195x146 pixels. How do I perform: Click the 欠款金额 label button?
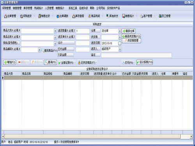(66, 55)
